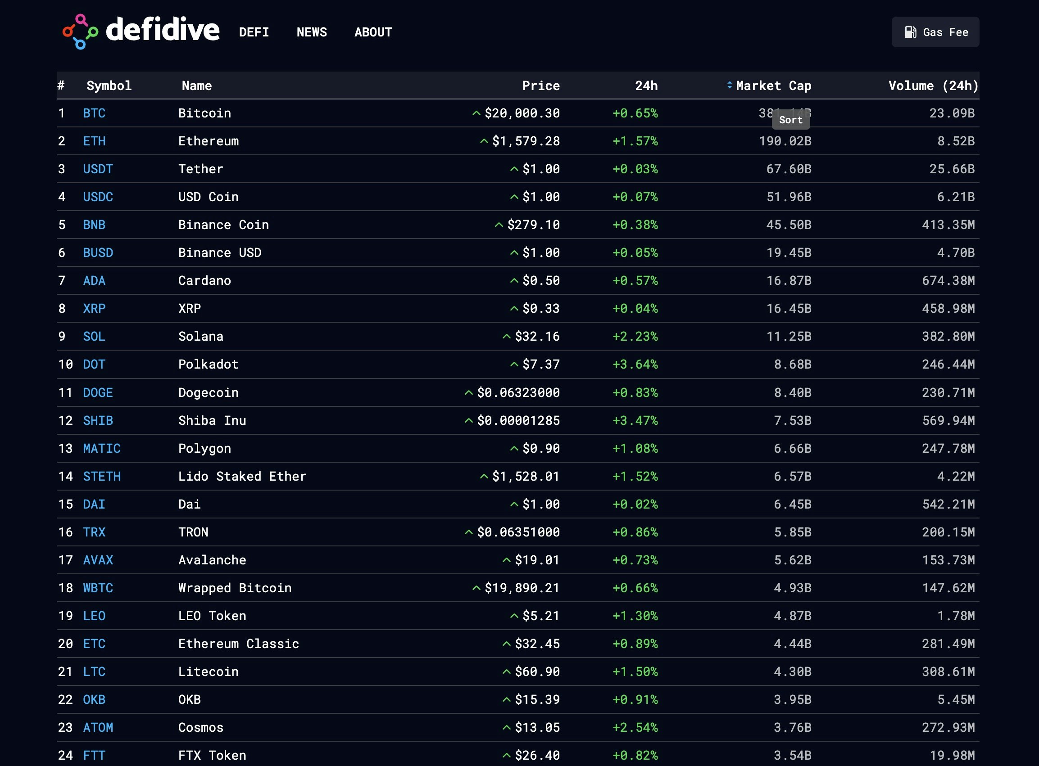Click the up-caret icon beside Lido Staked Ether price
The height and width of the screenshot is (766, 1039).
pyautogui.click(x=484, y=476)
